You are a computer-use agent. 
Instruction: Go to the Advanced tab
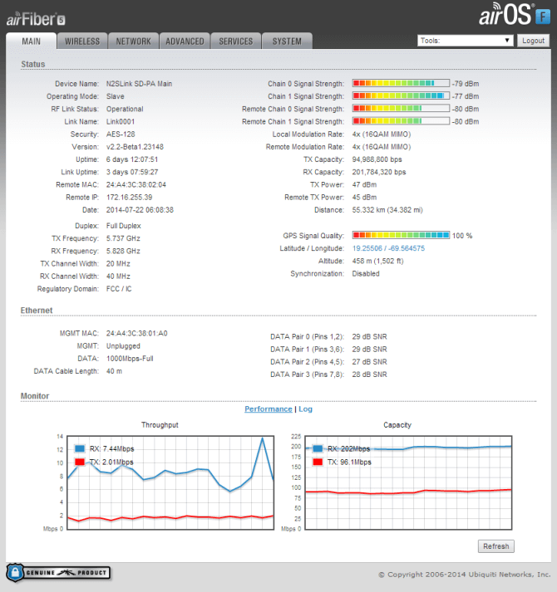(x=185, y=41)
